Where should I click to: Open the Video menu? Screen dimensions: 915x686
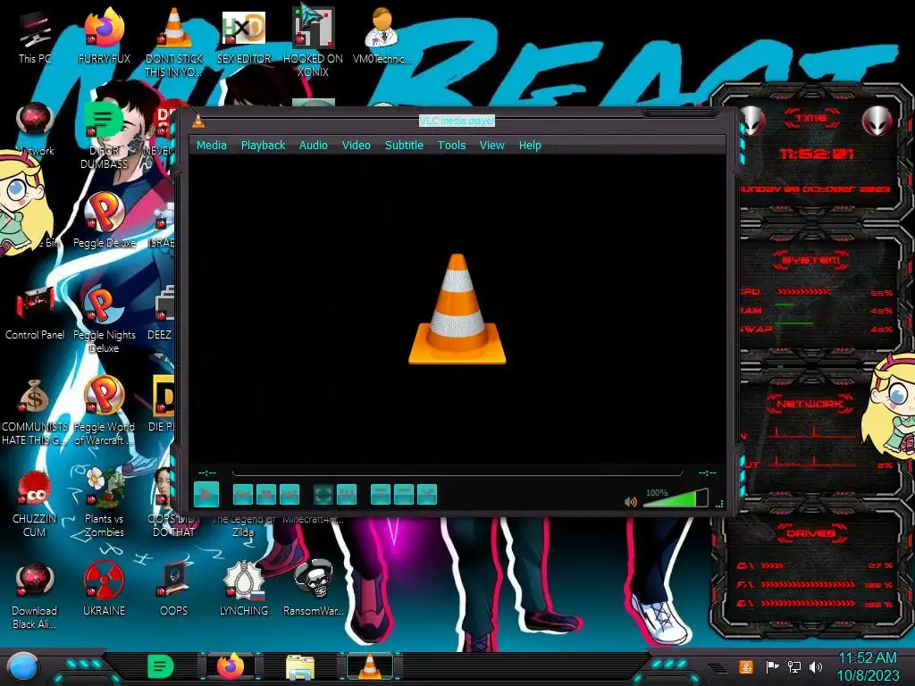click(356, 146)
